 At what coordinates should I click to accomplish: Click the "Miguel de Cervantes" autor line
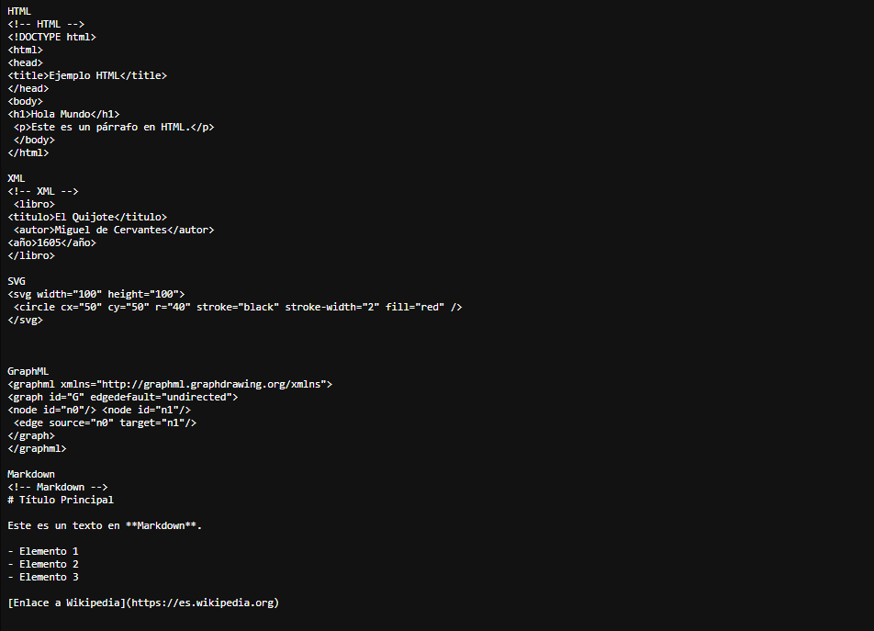(x=114, y=230)
